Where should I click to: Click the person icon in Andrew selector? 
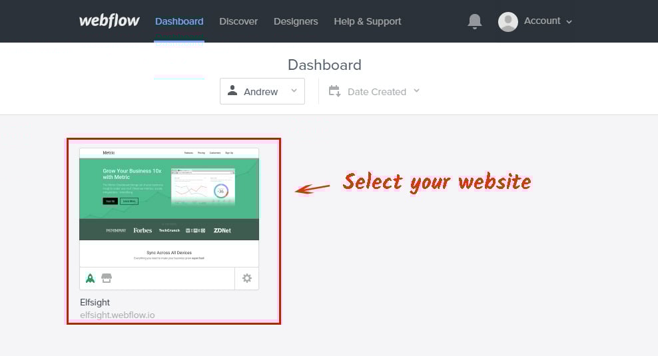(x=232, y=90)
